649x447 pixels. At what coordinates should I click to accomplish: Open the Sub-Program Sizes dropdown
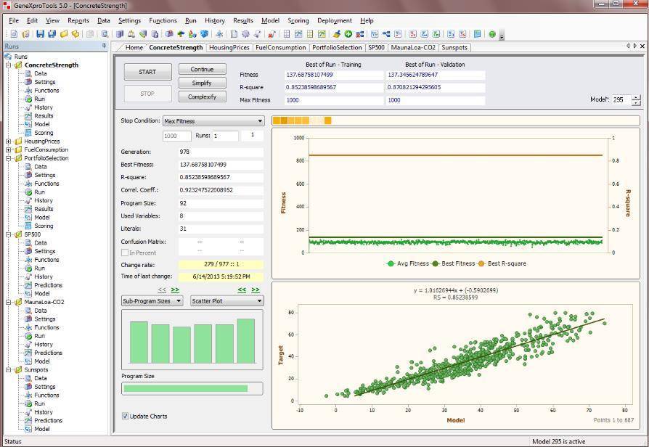click(152, 300)
